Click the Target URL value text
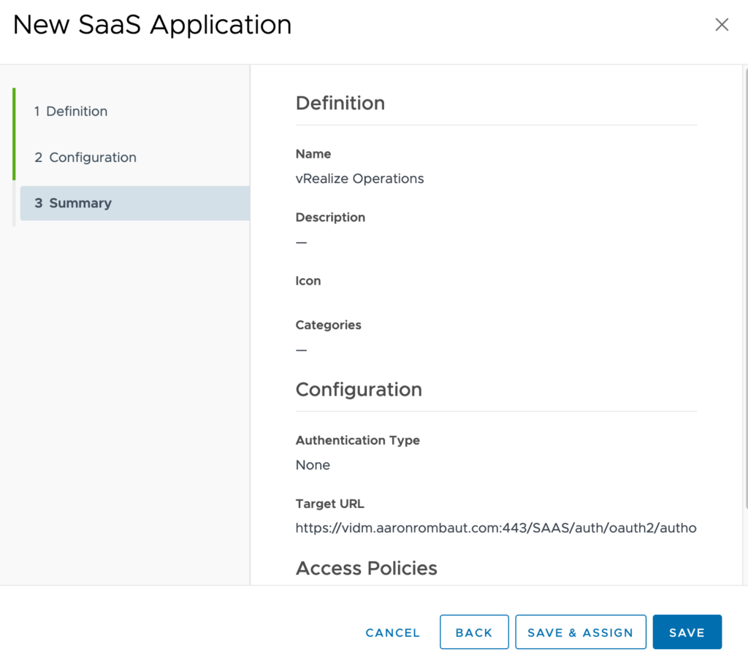This screenshot has height=668, width=748. pos(495,528)
